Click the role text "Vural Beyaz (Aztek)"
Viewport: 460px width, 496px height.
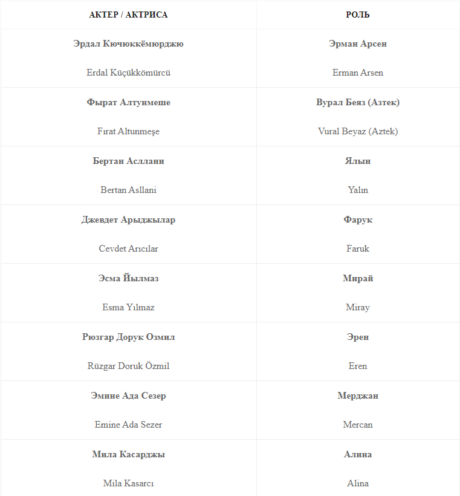pos(358,131)
